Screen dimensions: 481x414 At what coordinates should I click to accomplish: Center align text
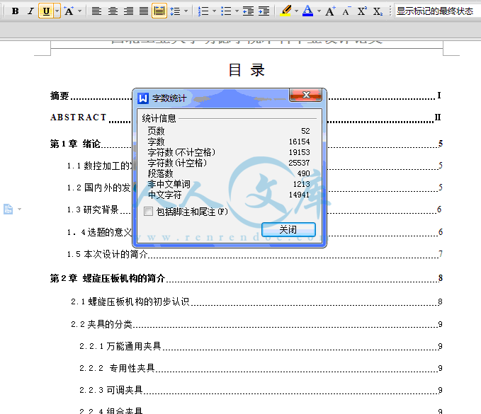pyautogui.click(x=113, y=11)
